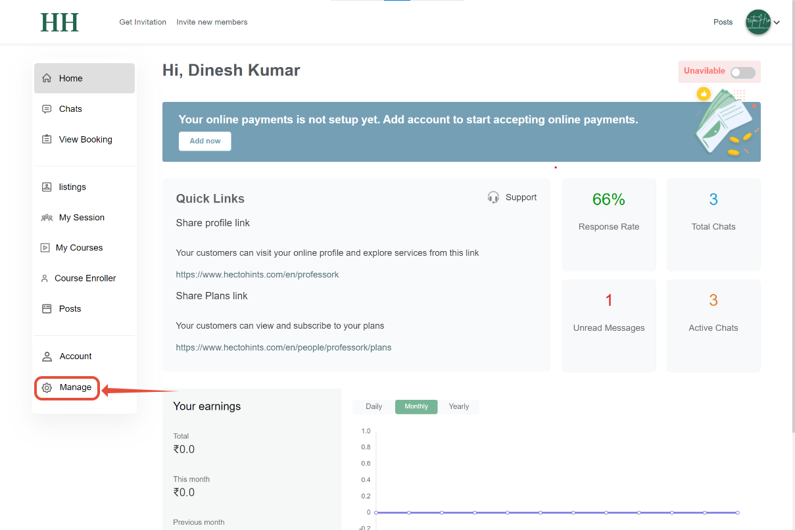Click the Posts sidebar icon
The width and height of the screenshot is (795, 530).
[x=47, y=308]
